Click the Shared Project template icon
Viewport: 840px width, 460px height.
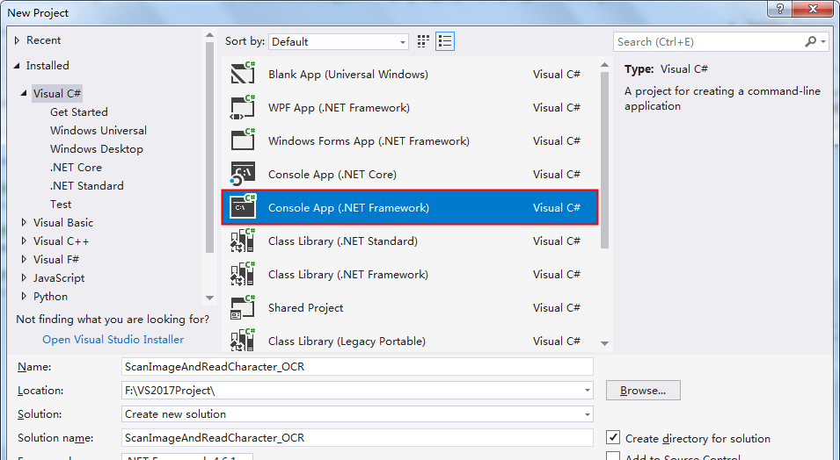pos(243,307)
